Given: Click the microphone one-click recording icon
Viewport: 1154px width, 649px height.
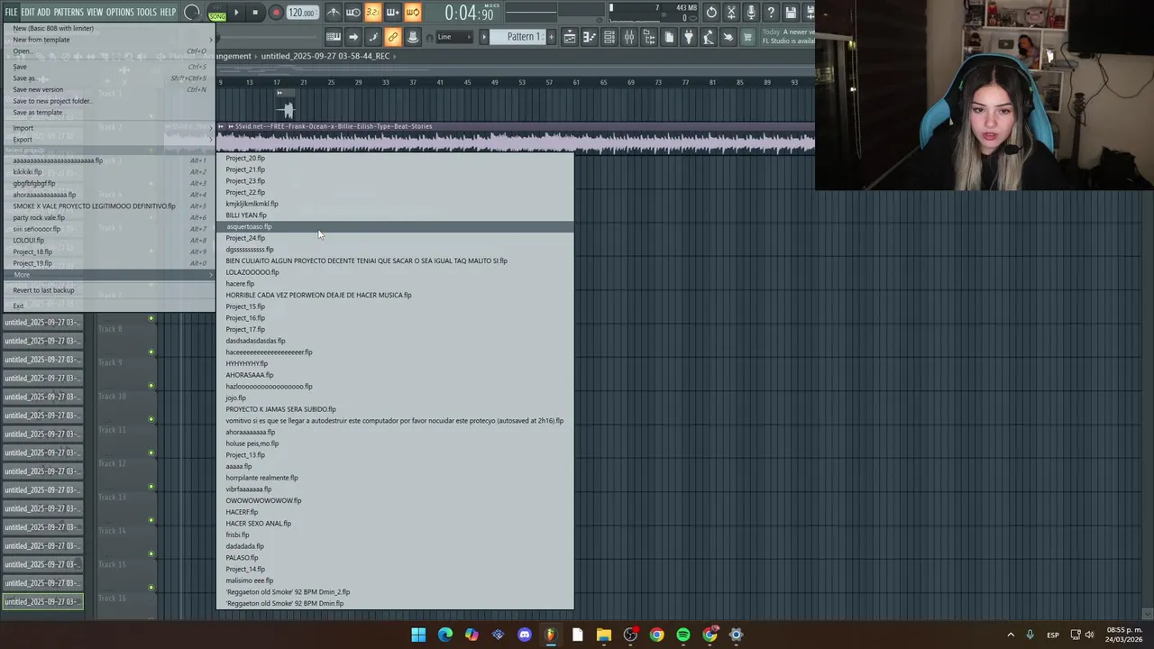Looking at the screenshot, I should click(751, 13).
